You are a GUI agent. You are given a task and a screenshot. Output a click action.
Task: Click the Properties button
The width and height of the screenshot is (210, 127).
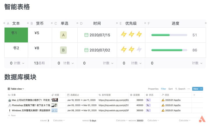coord(153,89)
